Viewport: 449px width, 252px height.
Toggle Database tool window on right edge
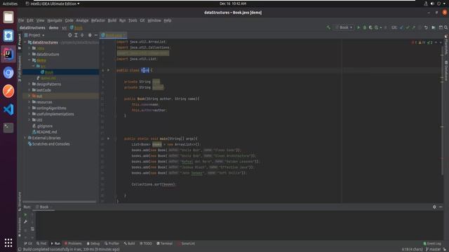[x=446, y=71]
